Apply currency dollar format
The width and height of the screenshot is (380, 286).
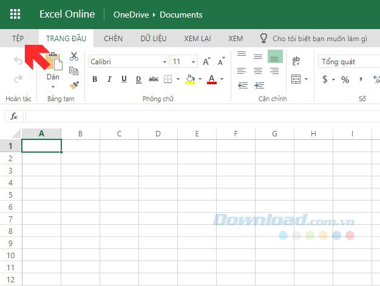tap(325, 79)
